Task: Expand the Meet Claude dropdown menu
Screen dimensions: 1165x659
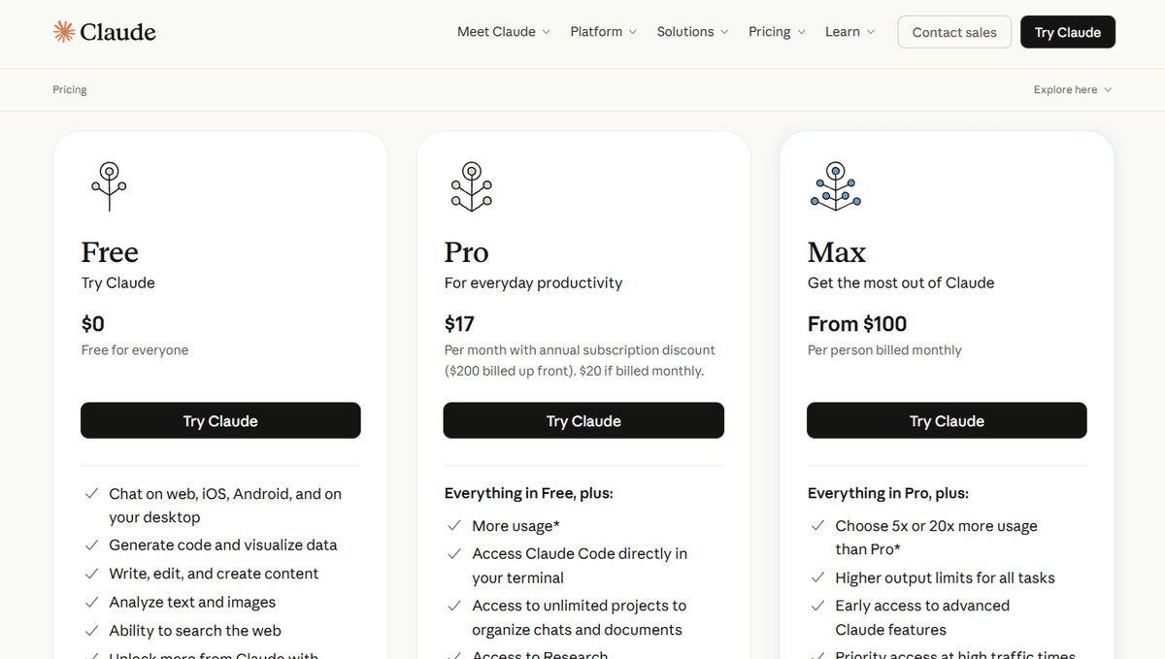Action: (x=503, y=32)
